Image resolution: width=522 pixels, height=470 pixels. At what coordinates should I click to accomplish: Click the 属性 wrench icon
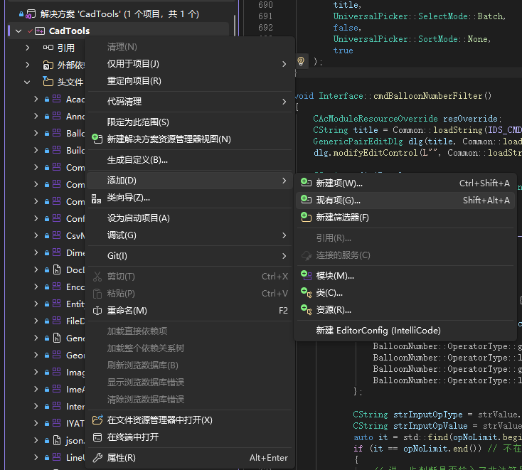pyautogui.click(x=97, y=458)
